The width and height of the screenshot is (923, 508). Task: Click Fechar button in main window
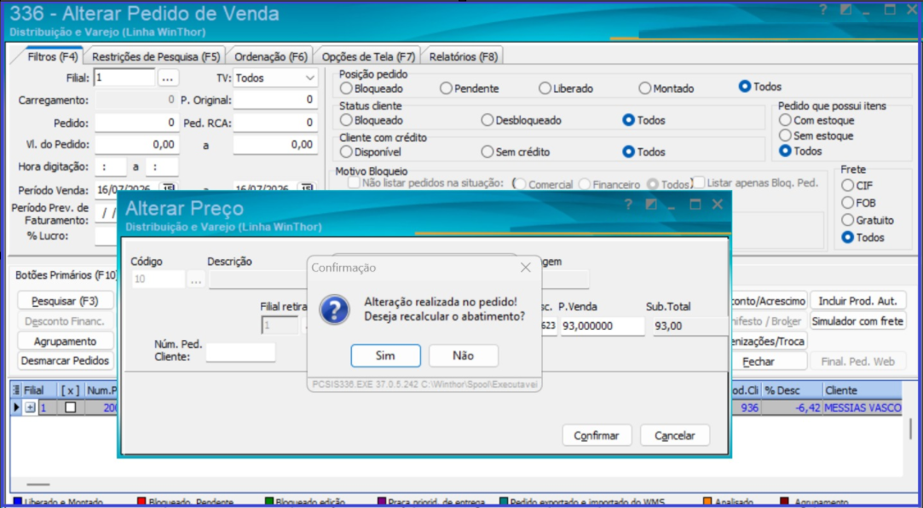[x=759, y=361]
